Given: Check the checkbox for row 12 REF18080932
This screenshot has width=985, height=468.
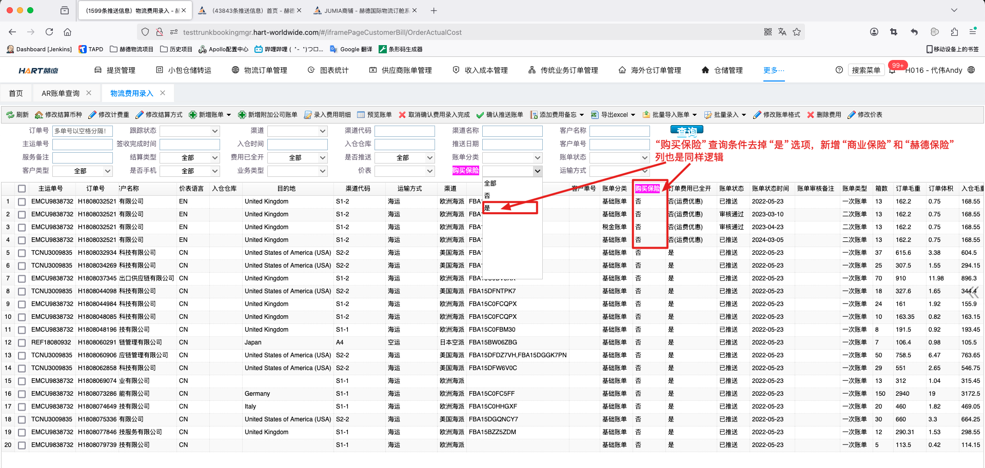Looking at the screenshot, I should click(x=22, y=343).
